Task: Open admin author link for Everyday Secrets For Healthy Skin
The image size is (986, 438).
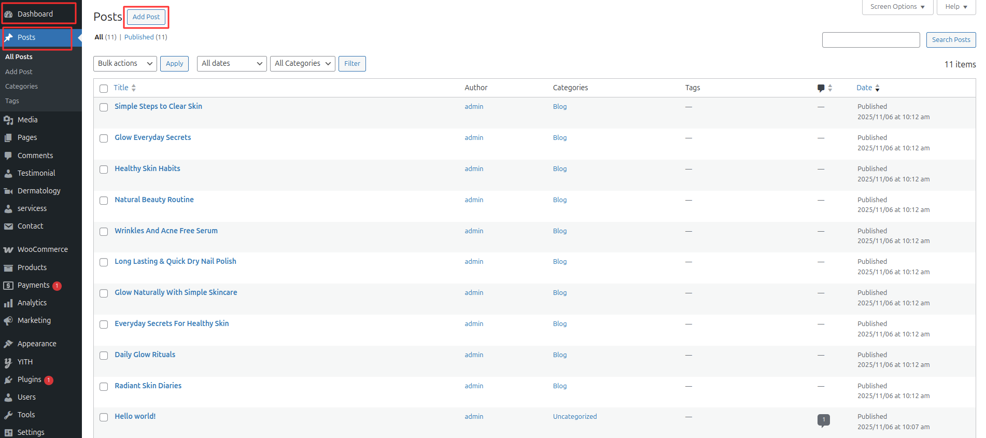Action: [474, 323]
